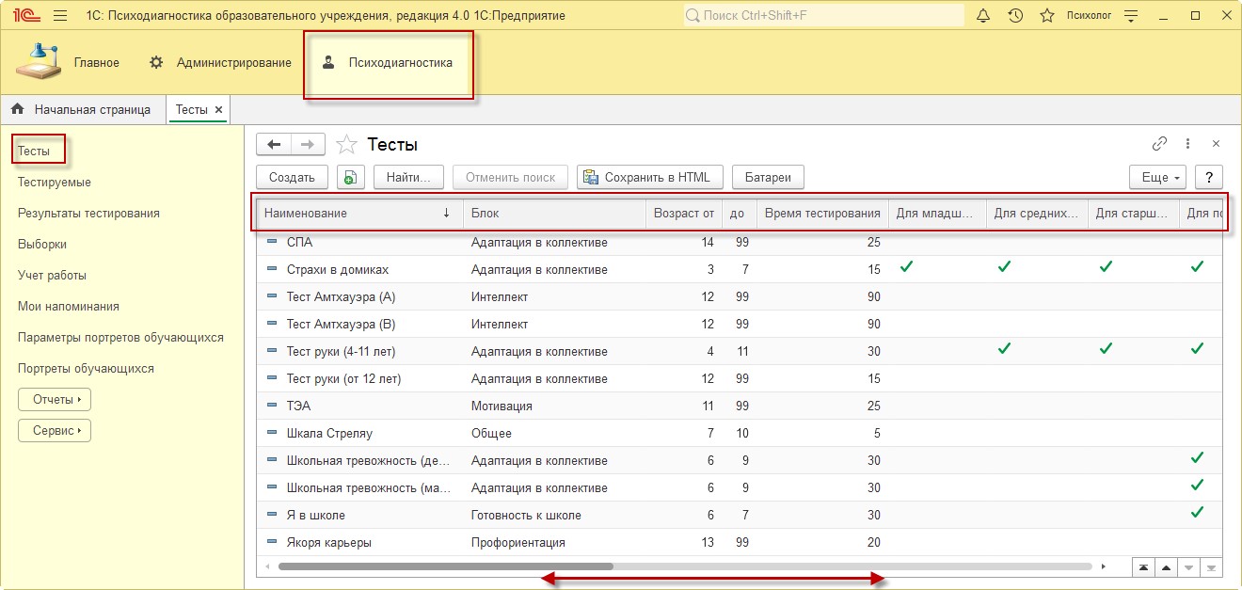Select the Тест Амтхауэра (А) row name

point(341,296)
